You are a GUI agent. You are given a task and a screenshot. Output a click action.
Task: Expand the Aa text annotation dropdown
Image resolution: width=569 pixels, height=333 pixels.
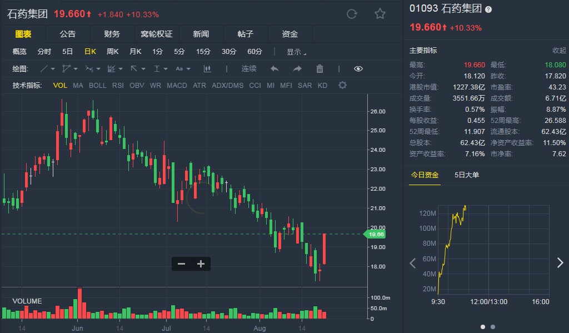(188, 69)
